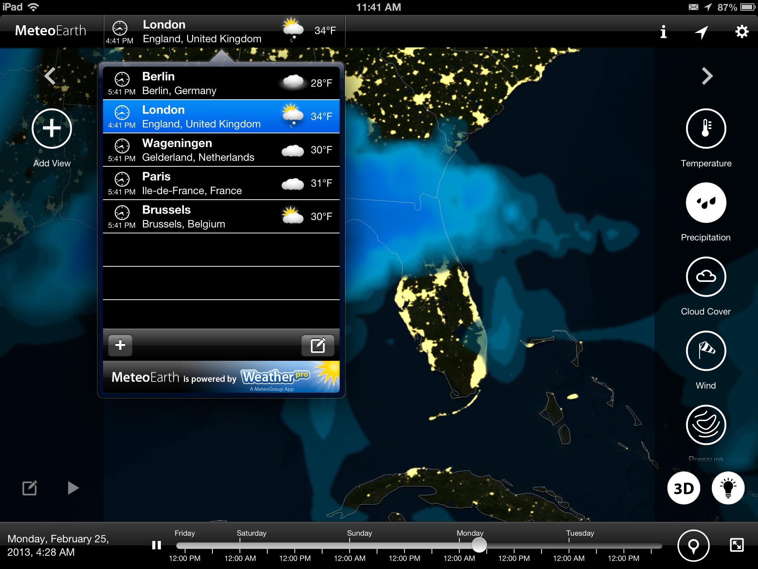Activate the Pressure isobars icon

point(706,425)
